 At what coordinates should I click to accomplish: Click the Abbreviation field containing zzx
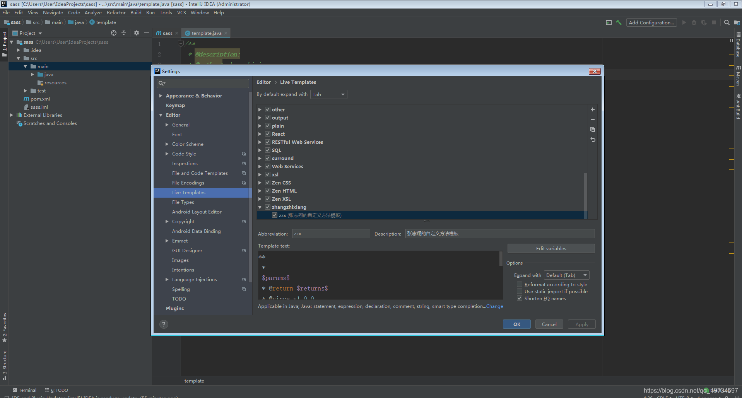(x=331, y=234)
